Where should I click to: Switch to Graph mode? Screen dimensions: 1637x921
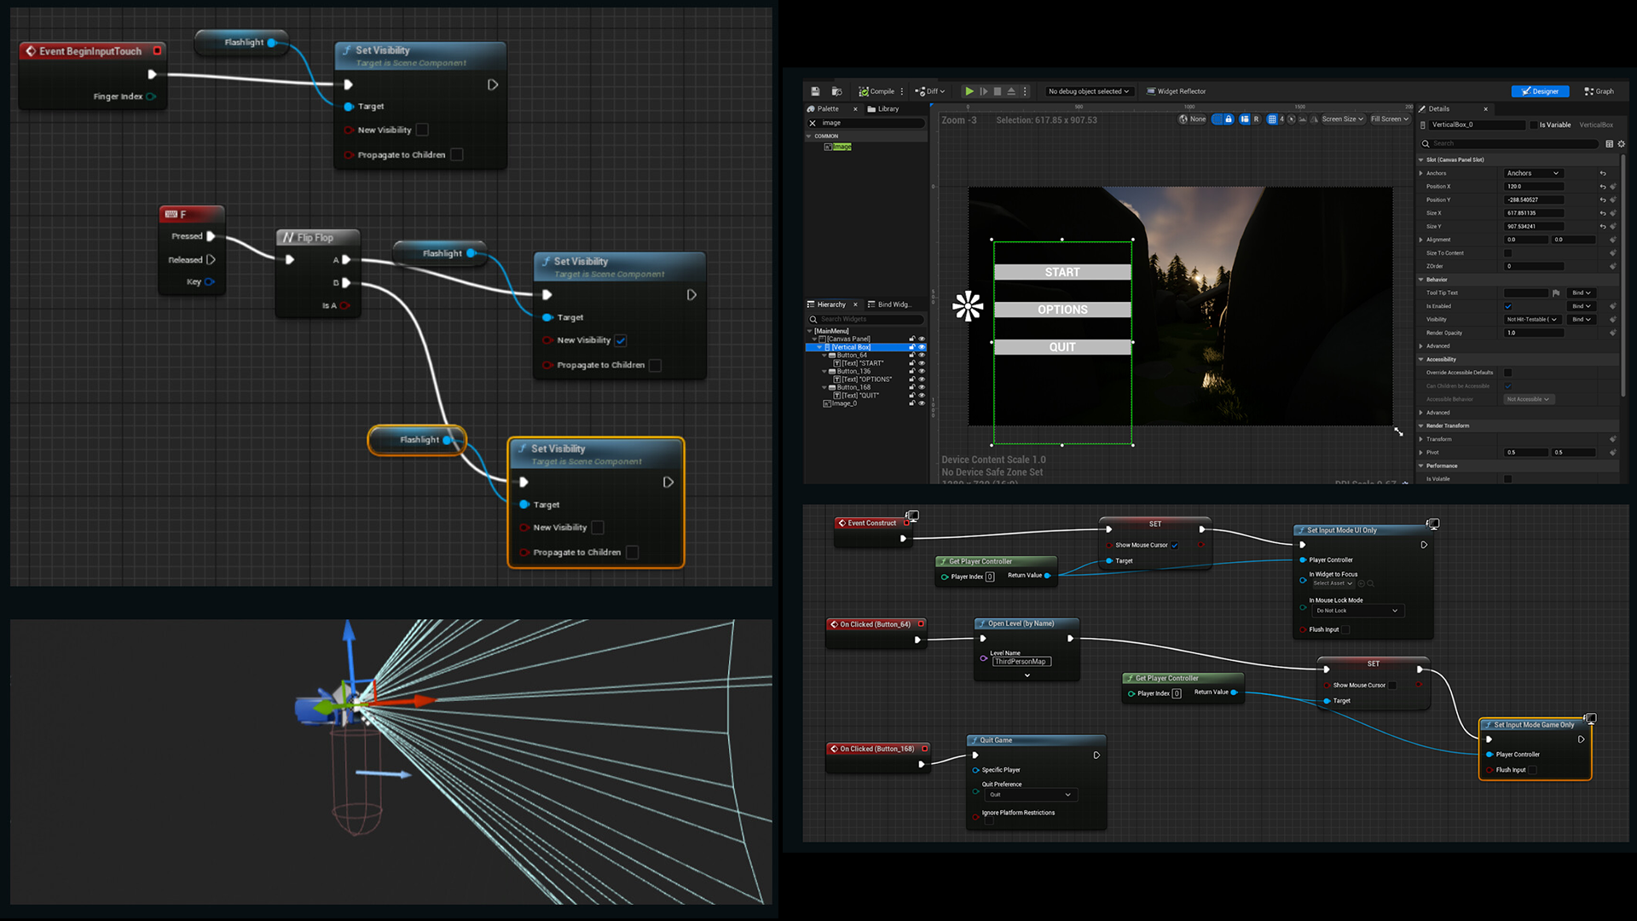coord(1599,91)
